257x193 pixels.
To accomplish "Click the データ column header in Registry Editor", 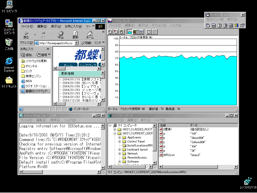I will (213, 125).
